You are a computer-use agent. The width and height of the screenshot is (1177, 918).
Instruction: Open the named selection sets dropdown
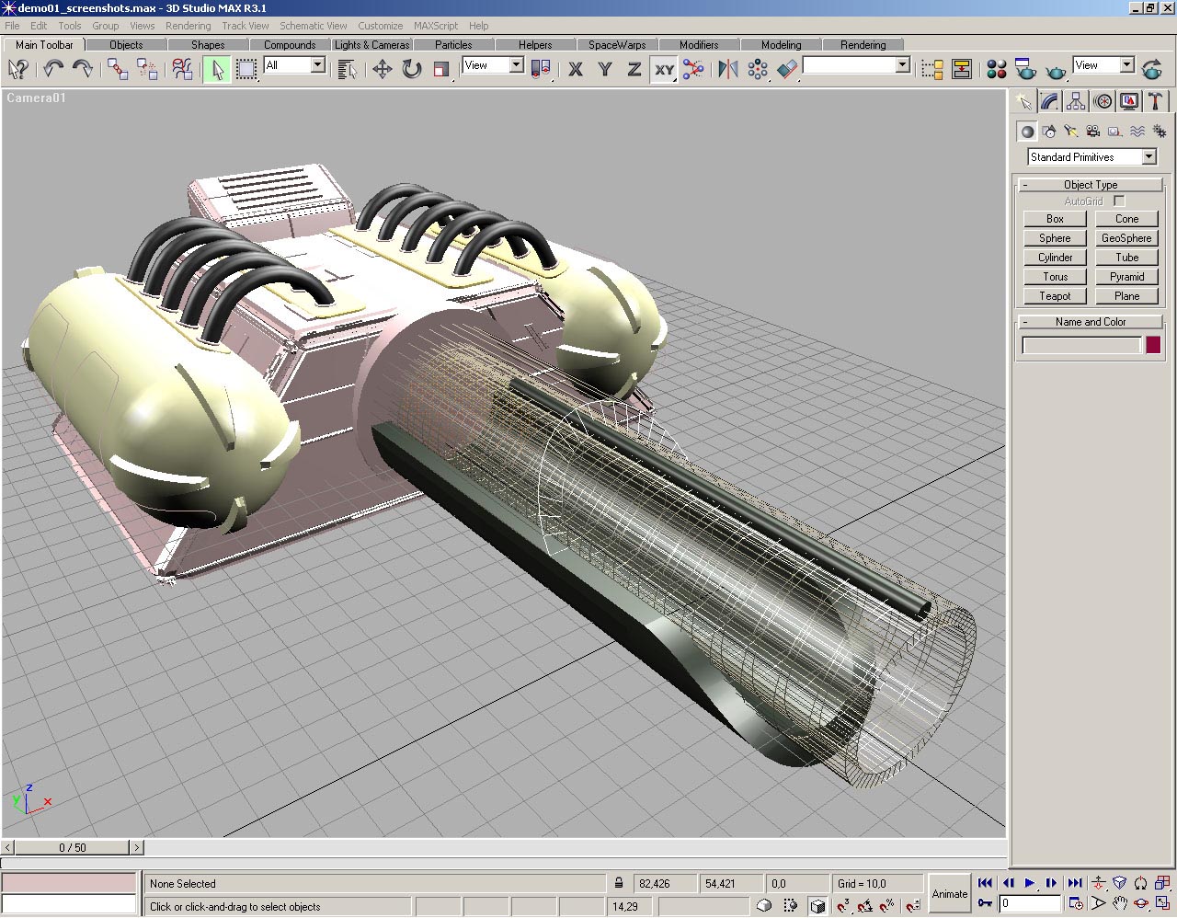tap(902, 65)
